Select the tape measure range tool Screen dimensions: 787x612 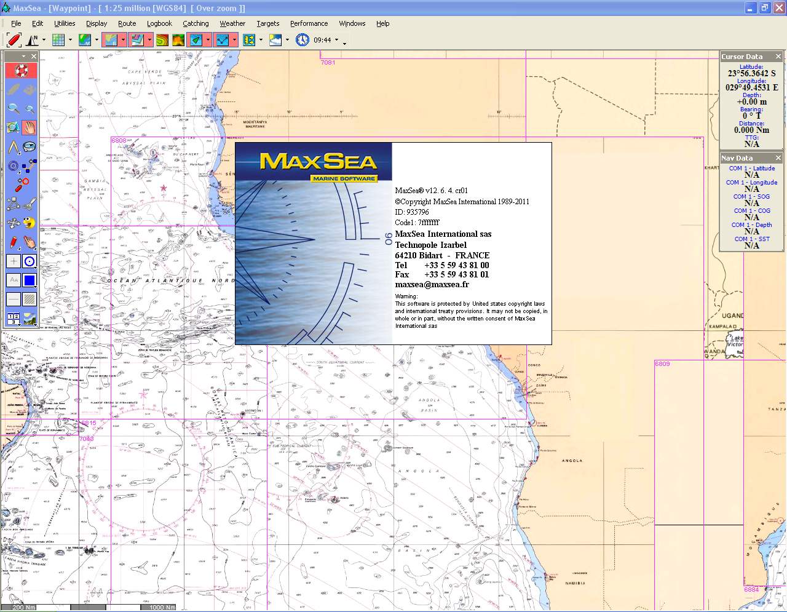[x=29, y=146]
